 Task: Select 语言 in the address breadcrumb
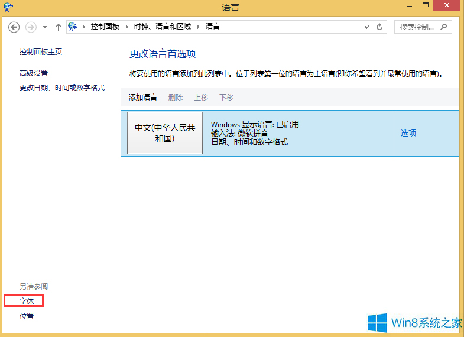213,27
